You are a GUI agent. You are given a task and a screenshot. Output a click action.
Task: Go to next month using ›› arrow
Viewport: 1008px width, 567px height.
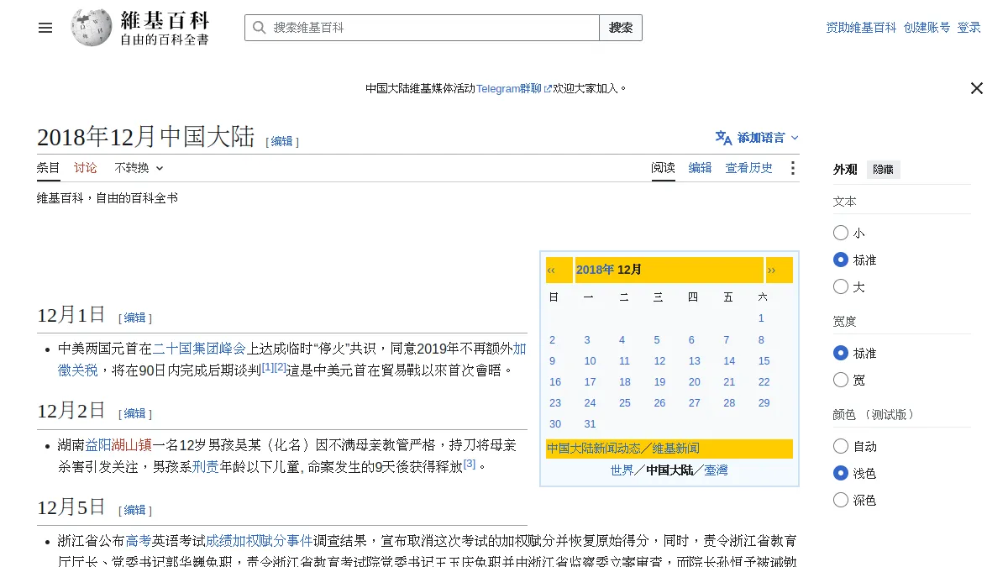[x=771, y=270]
